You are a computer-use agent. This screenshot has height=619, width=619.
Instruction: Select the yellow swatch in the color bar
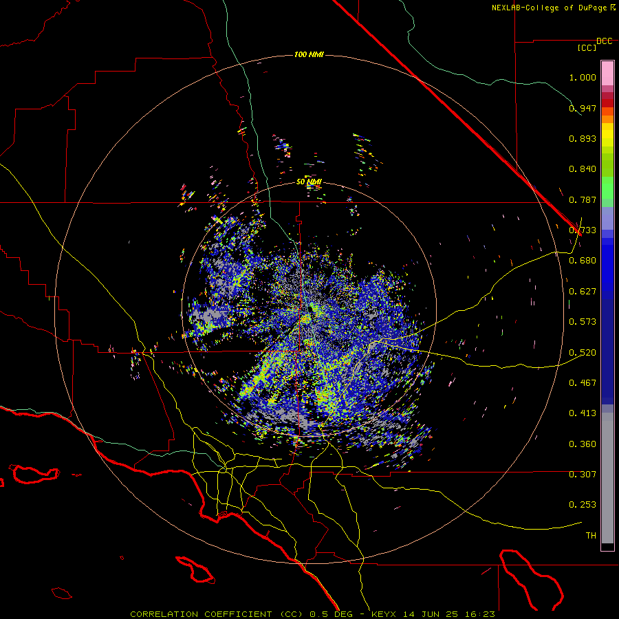(607, 135)
